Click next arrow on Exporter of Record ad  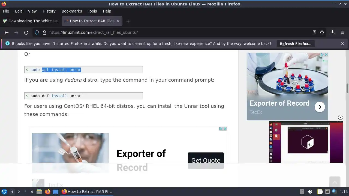pos(320,107)
